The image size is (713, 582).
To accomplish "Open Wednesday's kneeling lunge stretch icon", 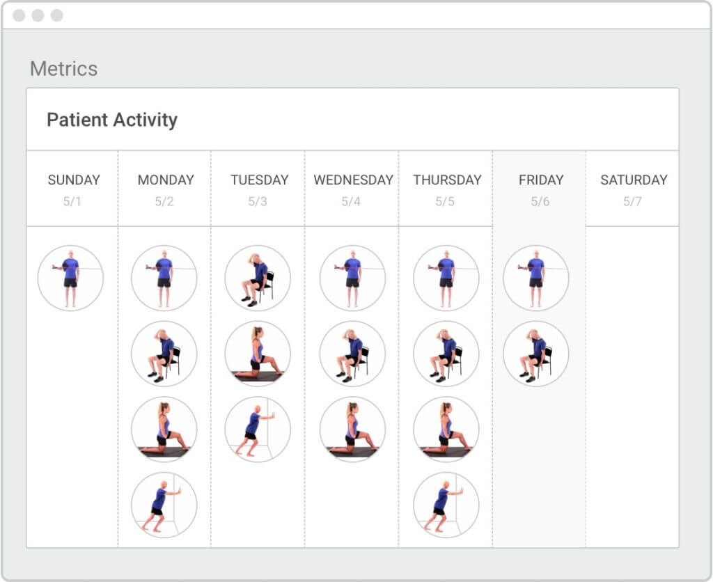I will [352, 430].
